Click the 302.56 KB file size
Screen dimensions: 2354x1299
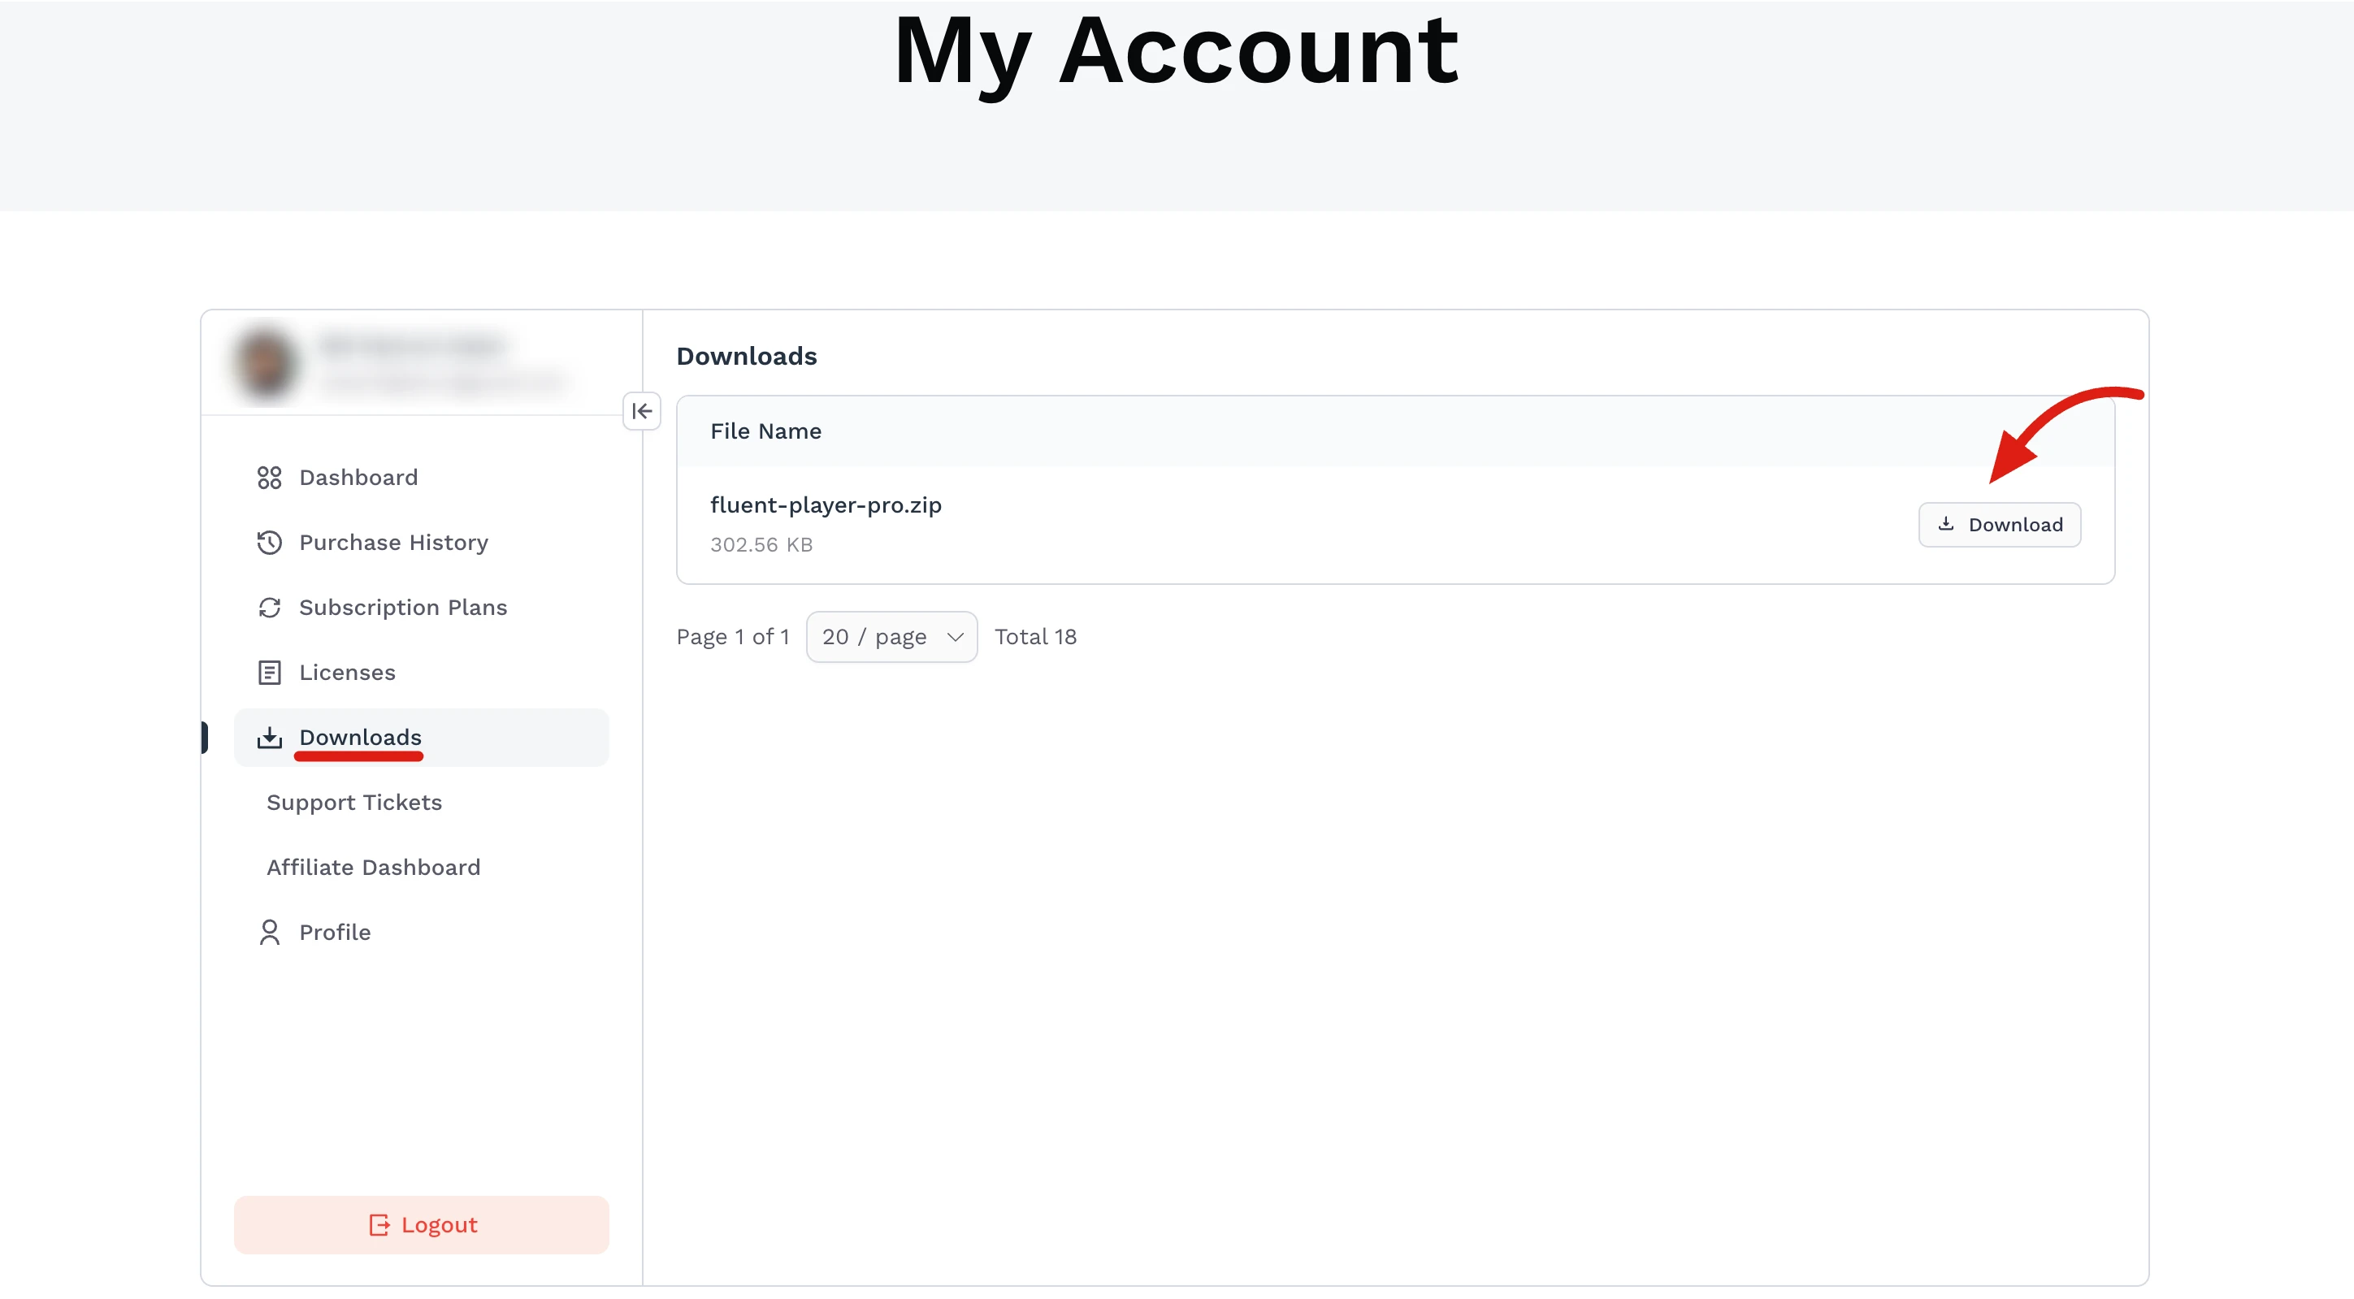coord(761,544)
